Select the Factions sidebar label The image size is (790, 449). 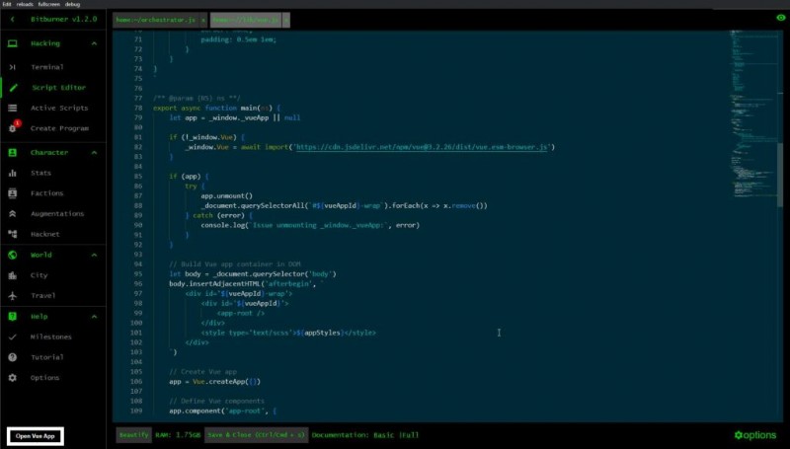pyautogui.click(x=46, y=193)
